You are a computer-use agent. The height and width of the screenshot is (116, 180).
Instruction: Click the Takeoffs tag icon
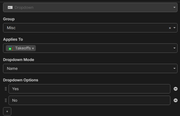tap(11, 48)
